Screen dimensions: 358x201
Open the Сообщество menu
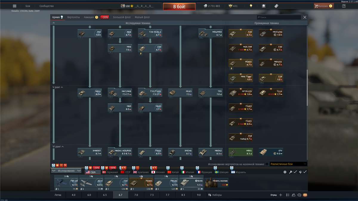click(47, 6)
